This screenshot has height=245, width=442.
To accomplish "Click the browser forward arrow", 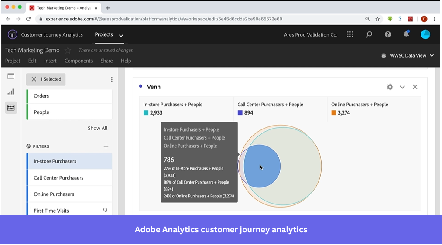I will (x=18, y=19).
